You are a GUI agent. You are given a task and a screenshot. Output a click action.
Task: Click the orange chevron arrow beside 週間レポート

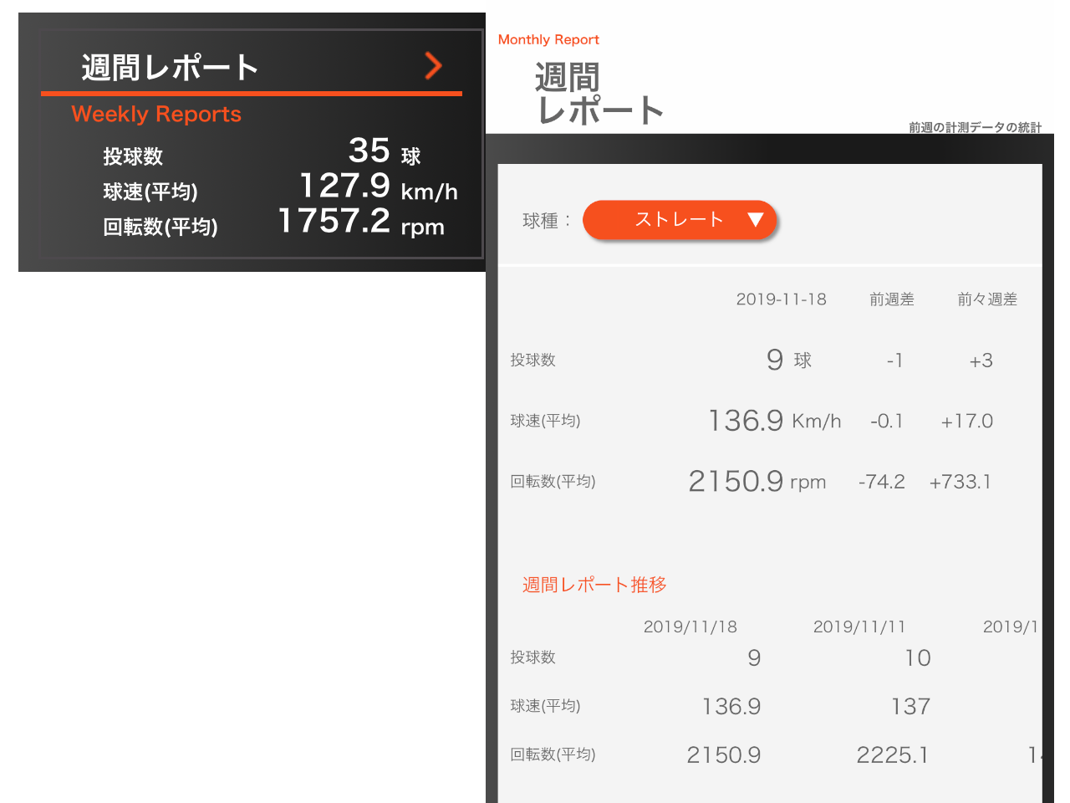pyautogui.click(x=433, y=66)
